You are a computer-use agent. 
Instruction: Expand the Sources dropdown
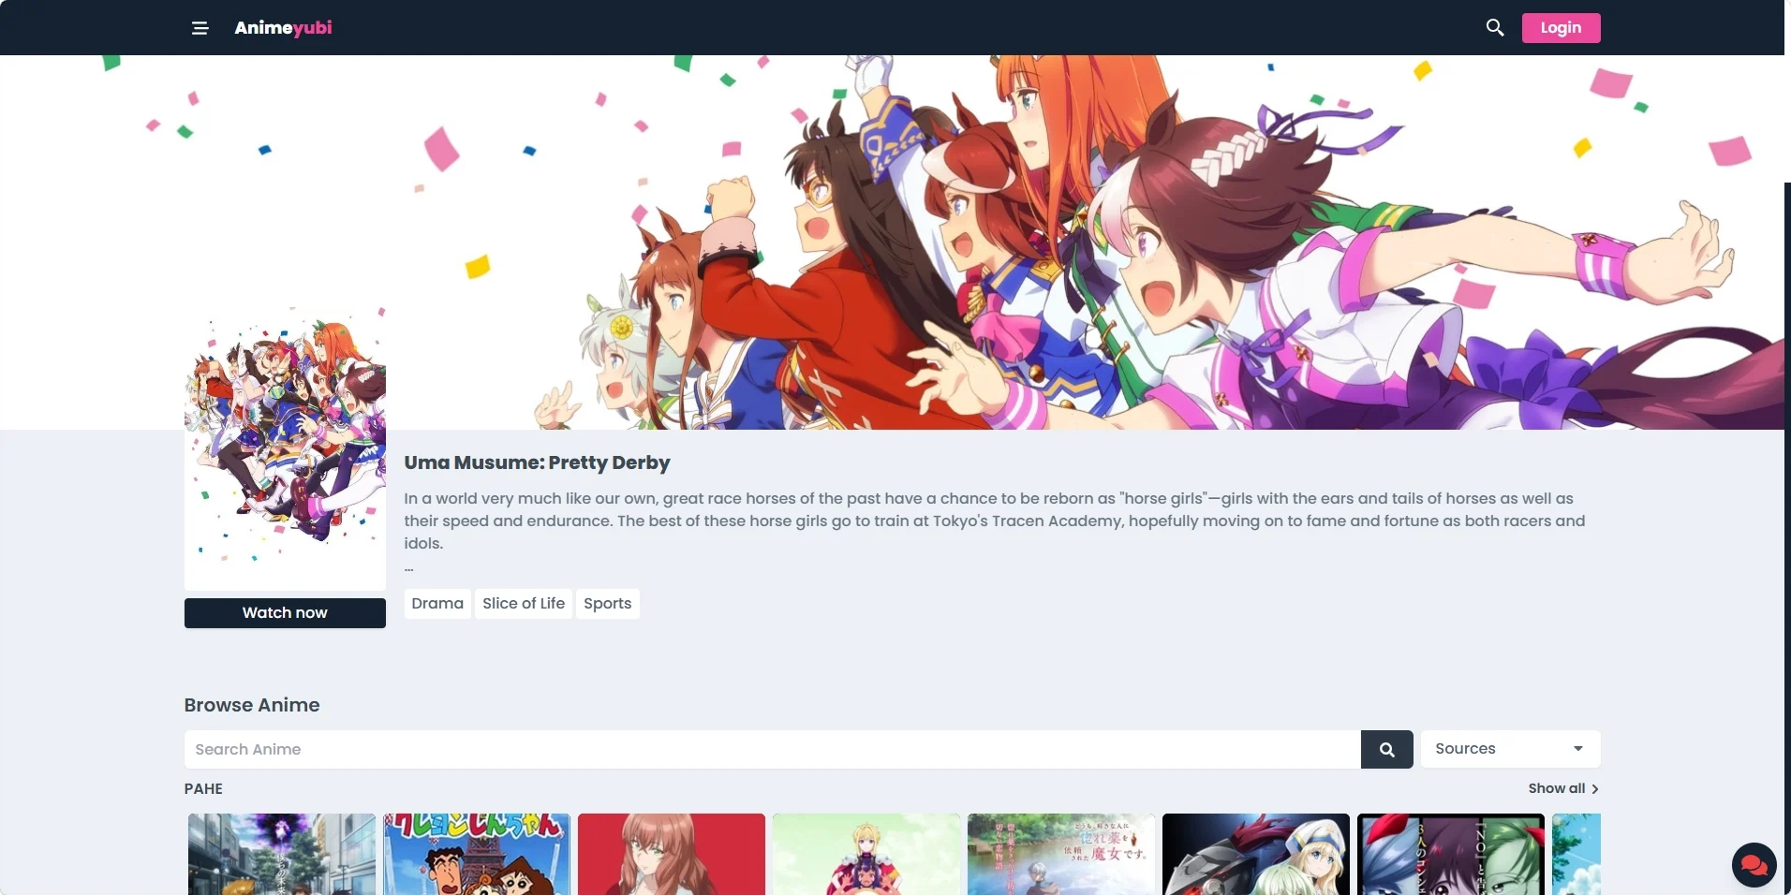pyautogui.click(x=1510, y=749)
